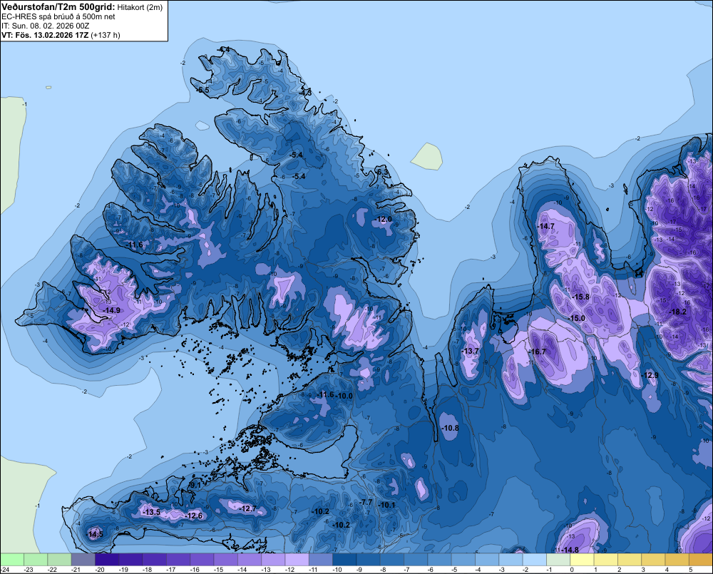Click legend swatch between -20 and -19

point(107,560)
